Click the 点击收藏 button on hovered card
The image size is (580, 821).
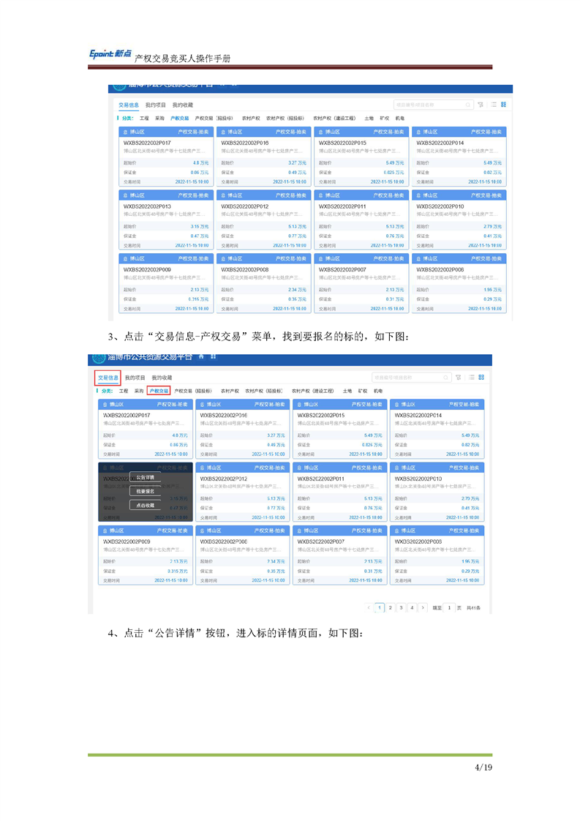point(145,505)
